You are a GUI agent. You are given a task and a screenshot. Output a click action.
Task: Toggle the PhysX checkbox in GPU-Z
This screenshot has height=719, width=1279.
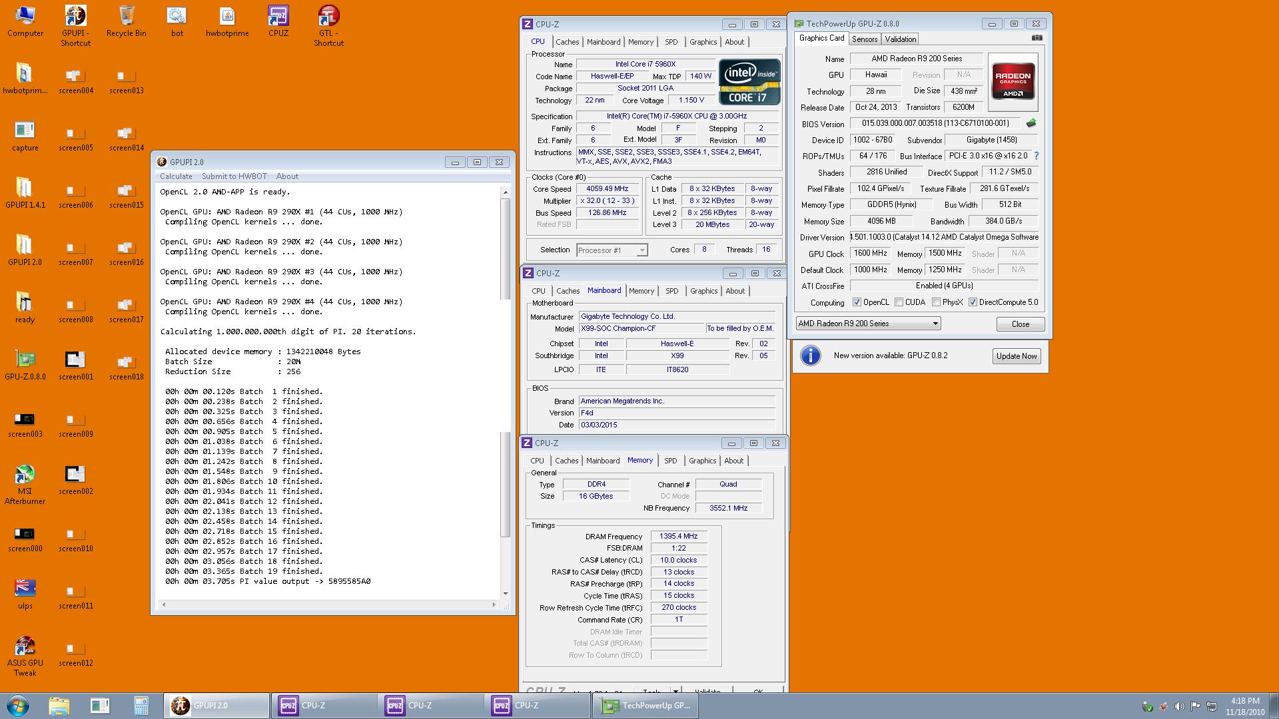click(936, 302)
